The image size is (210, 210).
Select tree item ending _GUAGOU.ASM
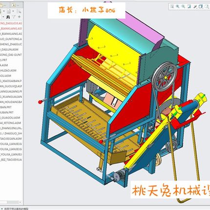tap(10, 118)
